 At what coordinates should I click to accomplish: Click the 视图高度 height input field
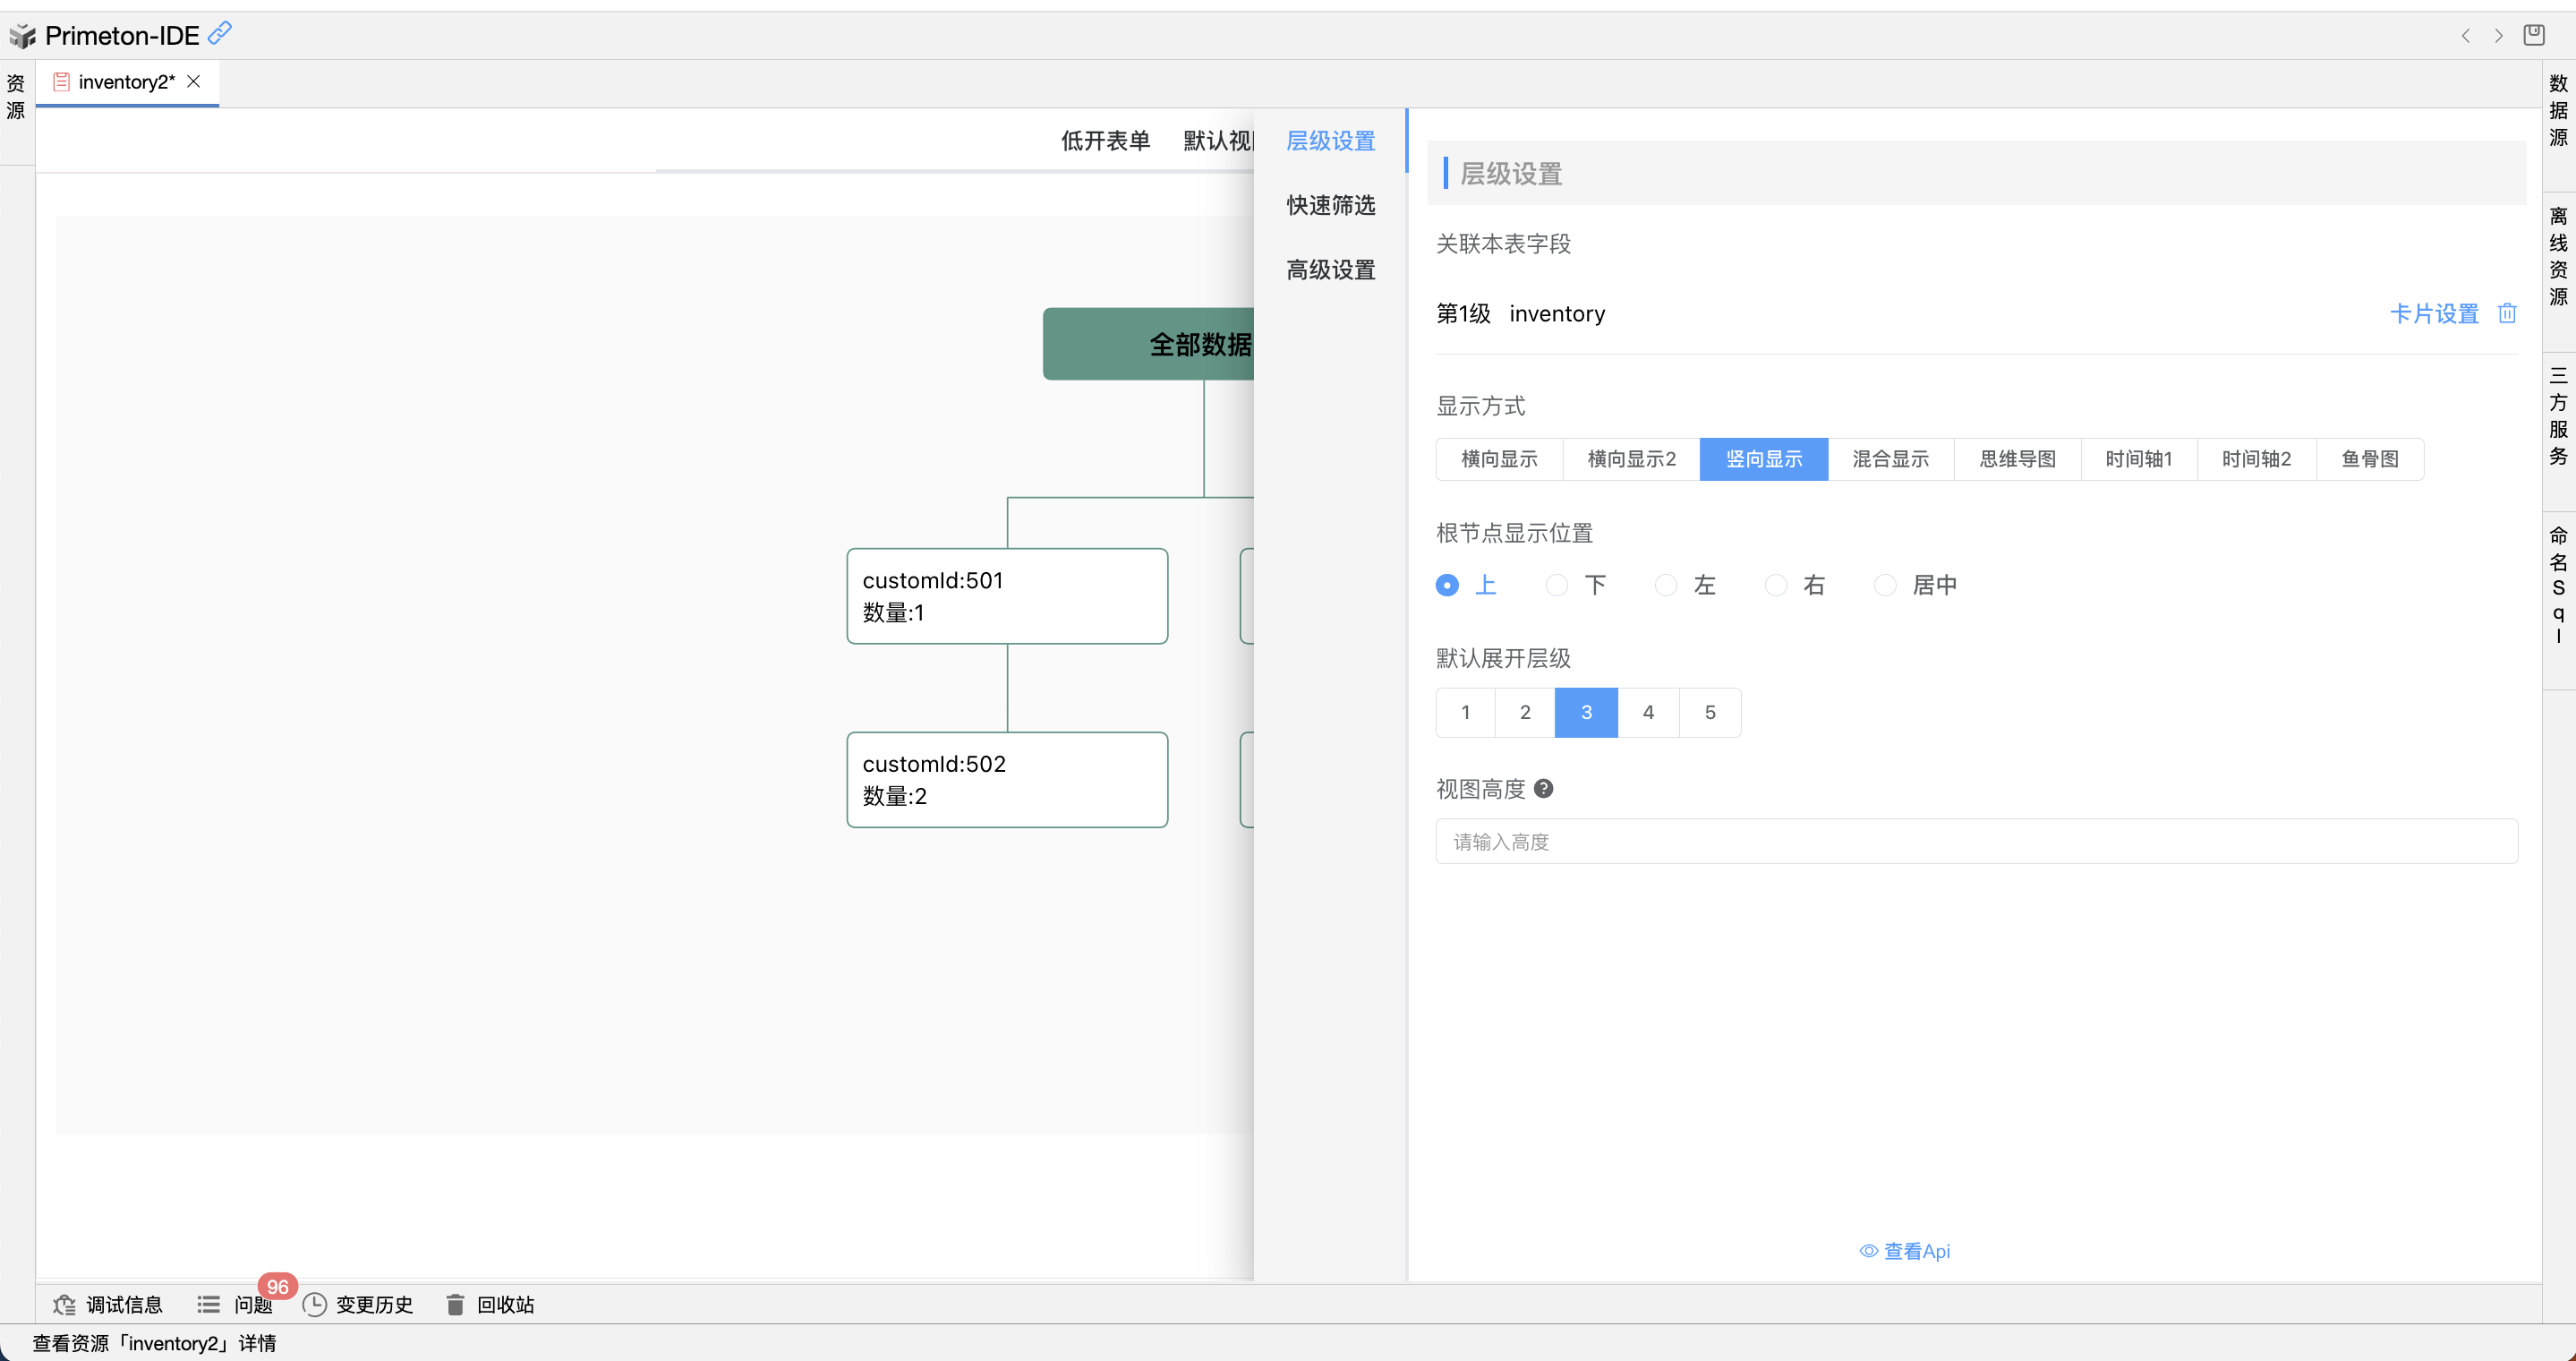click(1975, 842)
